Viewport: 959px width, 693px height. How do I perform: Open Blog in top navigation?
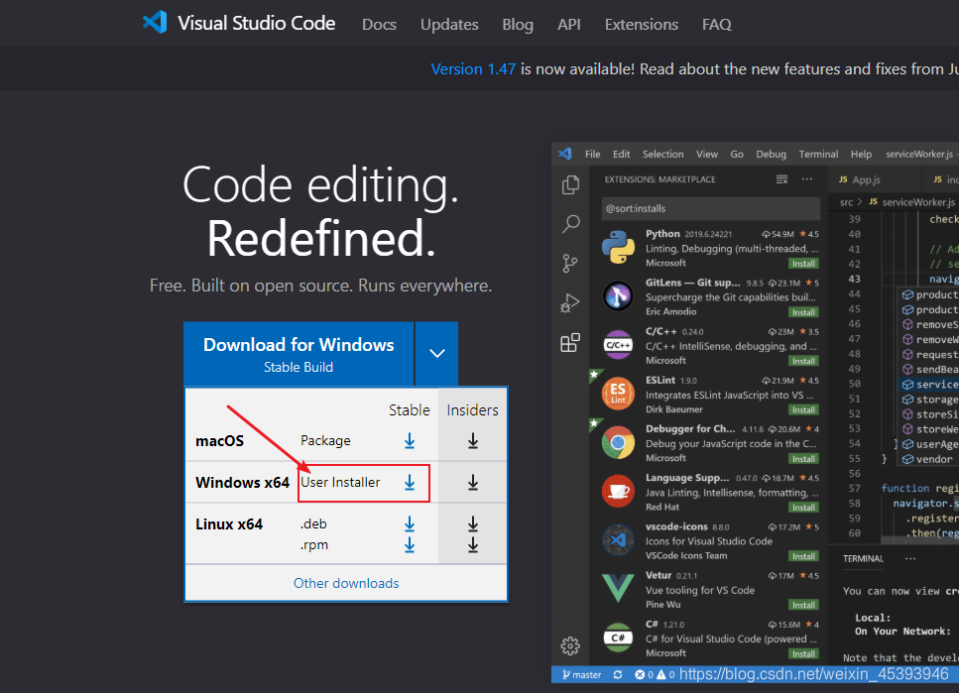(518, 25)
